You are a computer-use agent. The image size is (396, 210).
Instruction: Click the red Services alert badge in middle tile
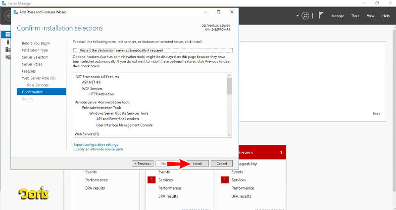pos(151,180)
